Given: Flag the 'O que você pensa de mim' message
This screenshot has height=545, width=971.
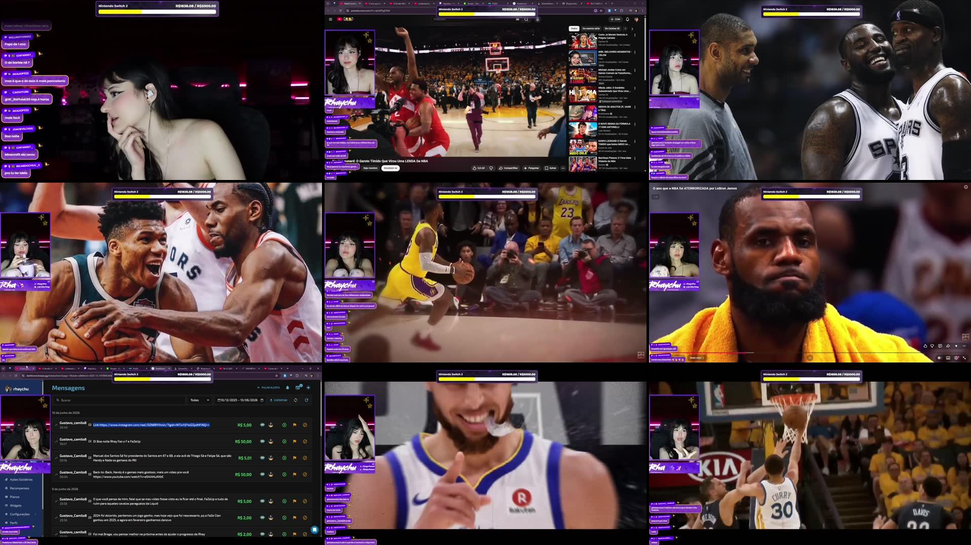Looking at the screenshot, I should [x=294, y=501].
